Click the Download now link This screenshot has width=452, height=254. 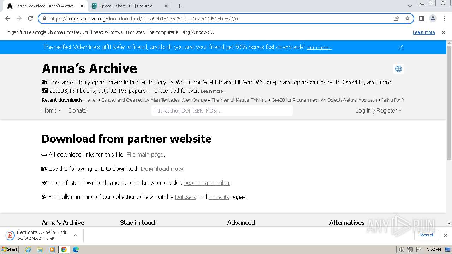[x=162, y=169]
